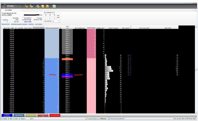Set quantity with the 2 button
198x121 pixels.
tap(50, 18)
